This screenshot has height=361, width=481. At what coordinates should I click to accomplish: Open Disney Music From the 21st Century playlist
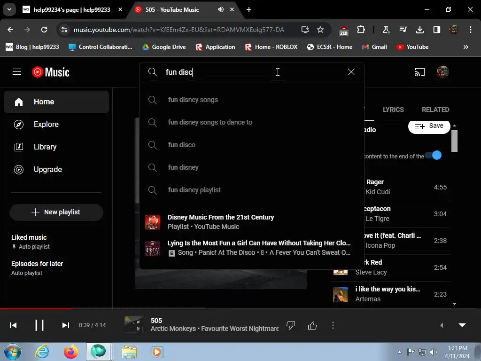(252, 222)
